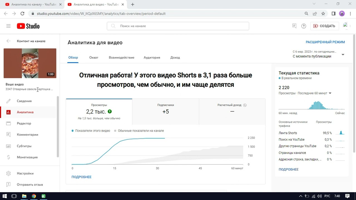The height and width of the screenshot is (200, 356).
Task: Switch to Доход tab
Action: pyautogui.click(x=175, y=57)
